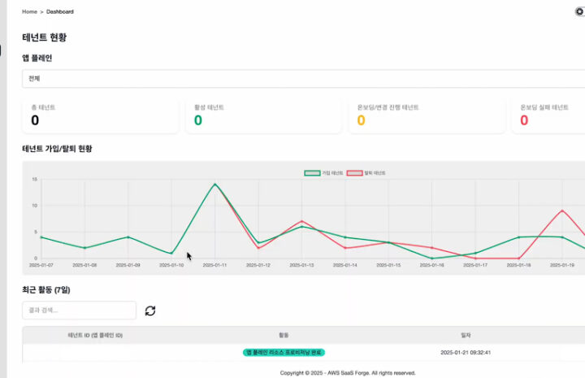
Task: Click the 활성 테넌트 summary card
Action: 263,115
